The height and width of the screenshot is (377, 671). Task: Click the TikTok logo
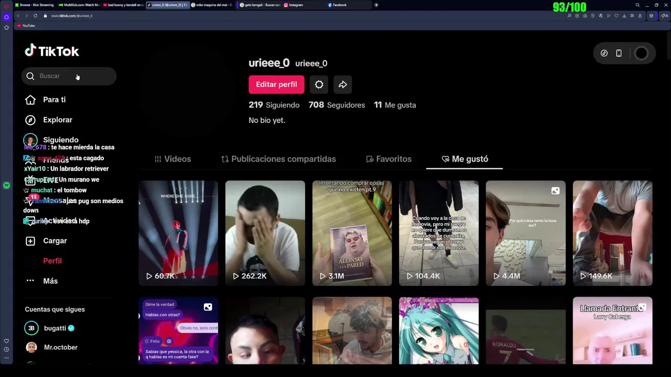[x=52, y=51]
